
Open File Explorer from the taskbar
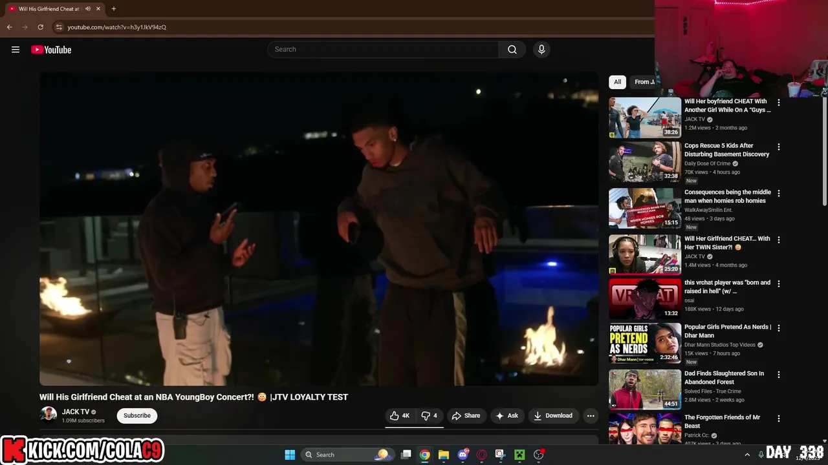tap(443, 455)
